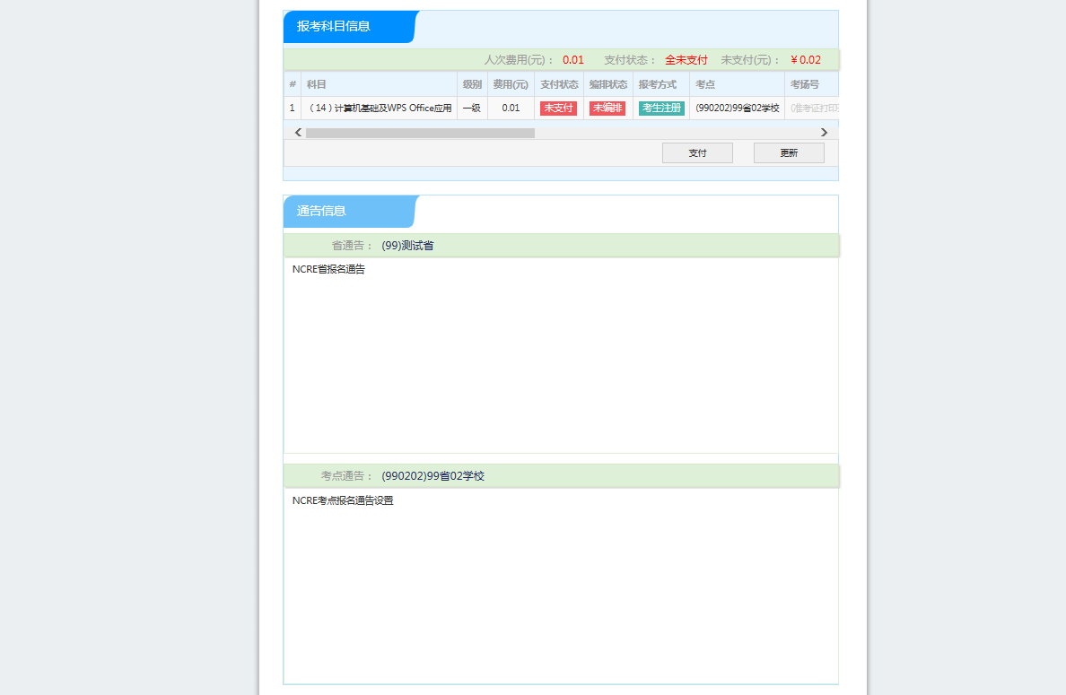Click the red 未编排 status badge
1066x695 pixels.
pyautogui.click(x=607, y=109)
